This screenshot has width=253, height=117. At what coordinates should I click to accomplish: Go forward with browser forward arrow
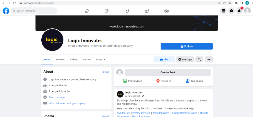pyautogui.click(x=9, y=3)
